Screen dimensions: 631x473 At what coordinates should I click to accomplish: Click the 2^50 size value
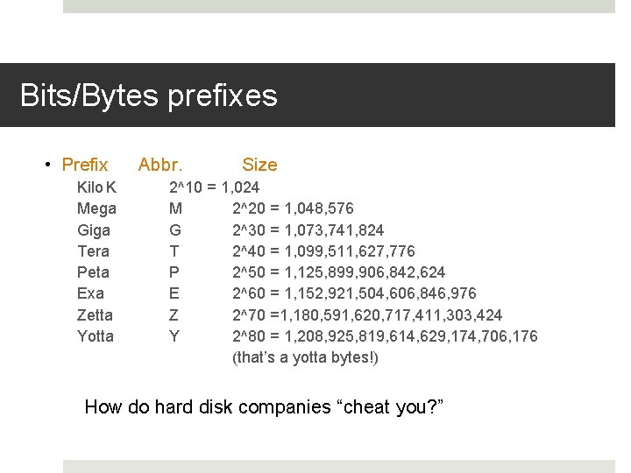click(338, 272)
